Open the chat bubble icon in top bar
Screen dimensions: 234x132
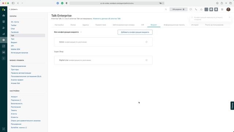coord(191,9)
